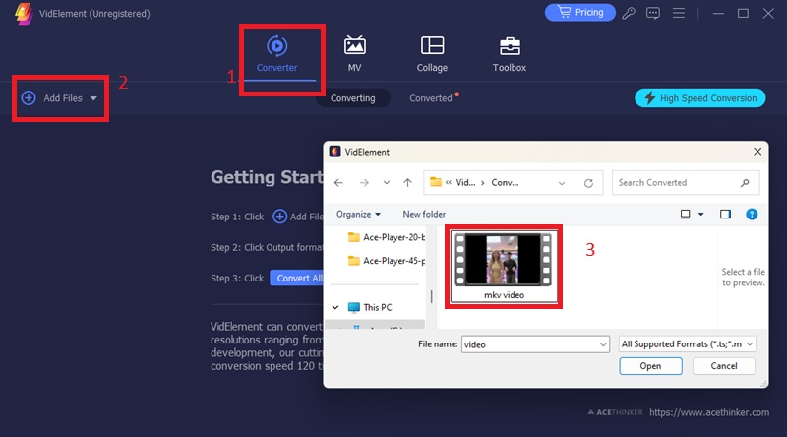Viewport: 787px width, 437px height.
Task: Go up one folder level
Action: pyautogui.click(x=407, y=183)
